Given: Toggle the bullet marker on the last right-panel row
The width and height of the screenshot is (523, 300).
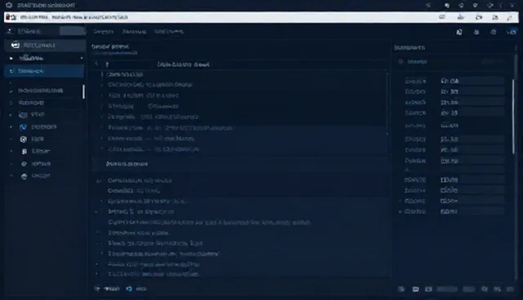Looking at the screenshot, I should click(x=400, y=211).
